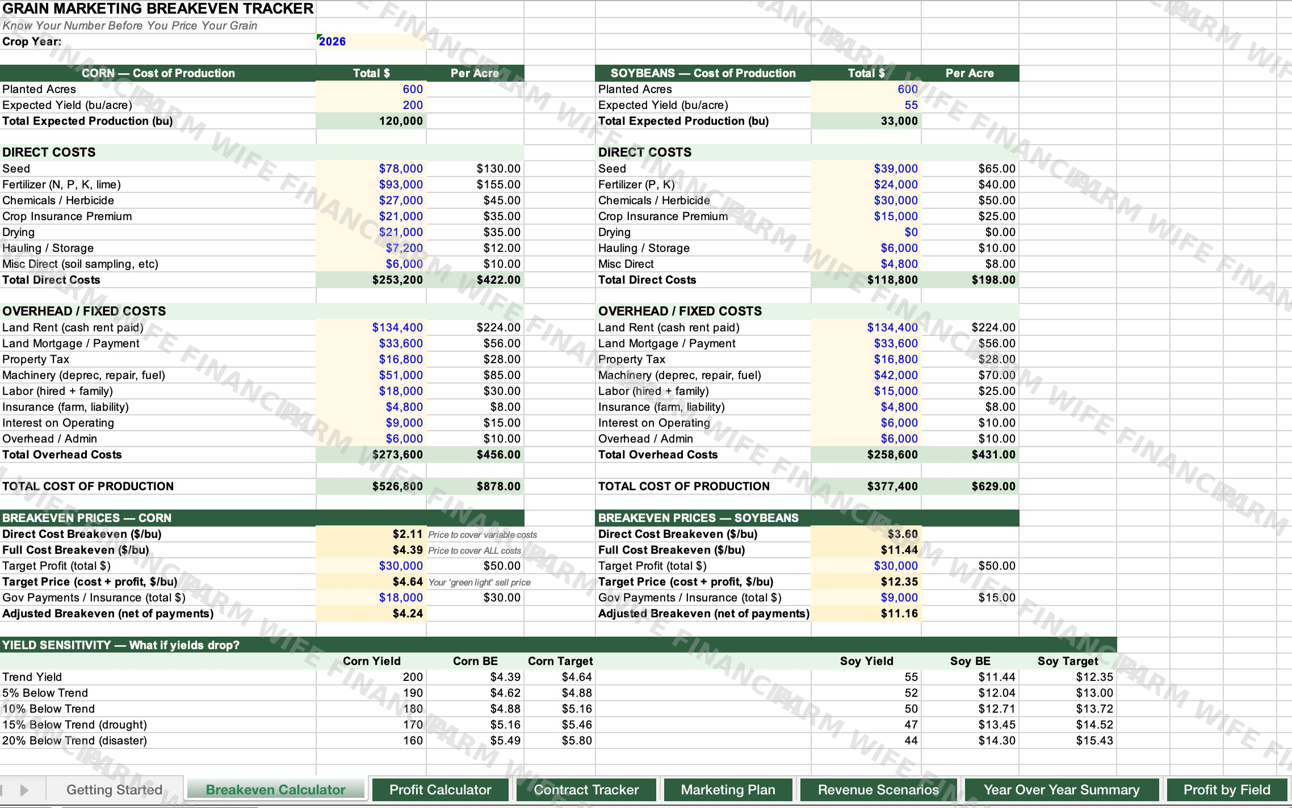Click corn Target Price cell $4.64
1292x808 pixels.
point(371,582)
